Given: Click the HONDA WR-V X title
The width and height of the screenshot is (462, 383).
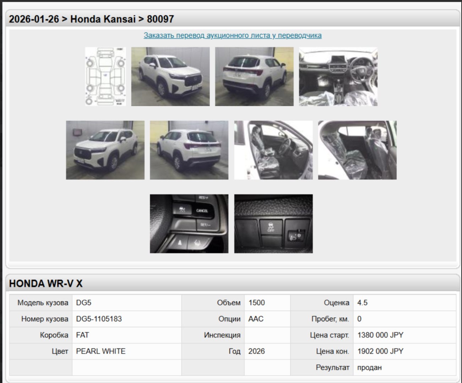Looking at the screenshot, I should (46, 284).
